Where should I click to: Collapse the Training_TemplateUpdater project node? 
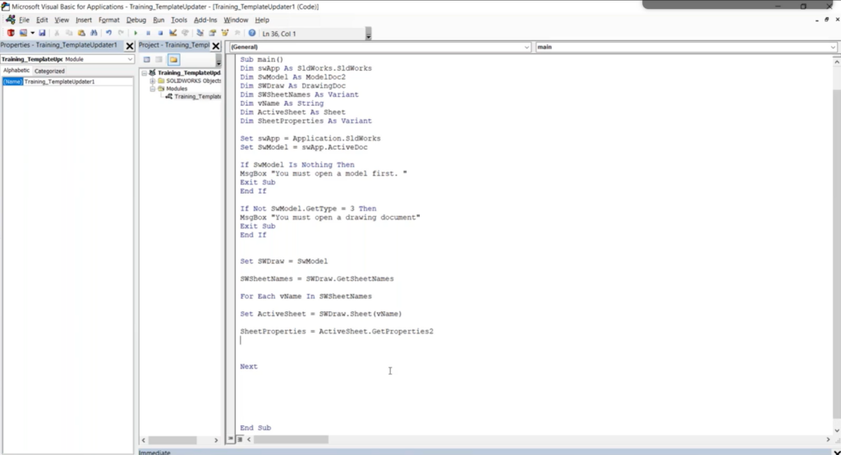click(x=145, y=73)
